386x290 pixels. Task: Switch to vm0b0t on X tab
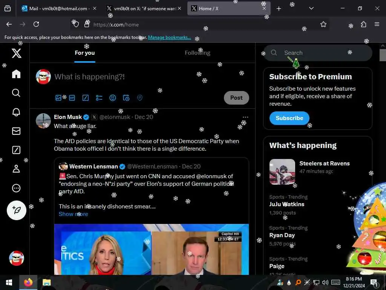coord(145,8)
